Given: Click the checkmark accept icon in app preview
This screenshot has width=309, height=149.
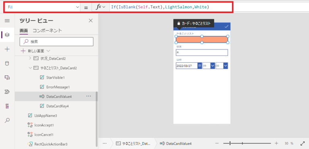Looking at the screenshot, I should [227, 27].
